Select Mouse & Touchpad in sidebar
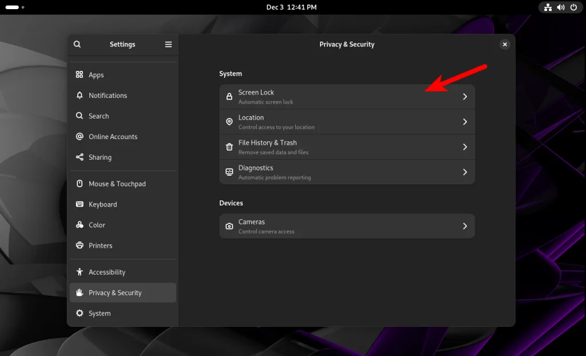This screenshot has height=356, width=586. pos(123,184)
